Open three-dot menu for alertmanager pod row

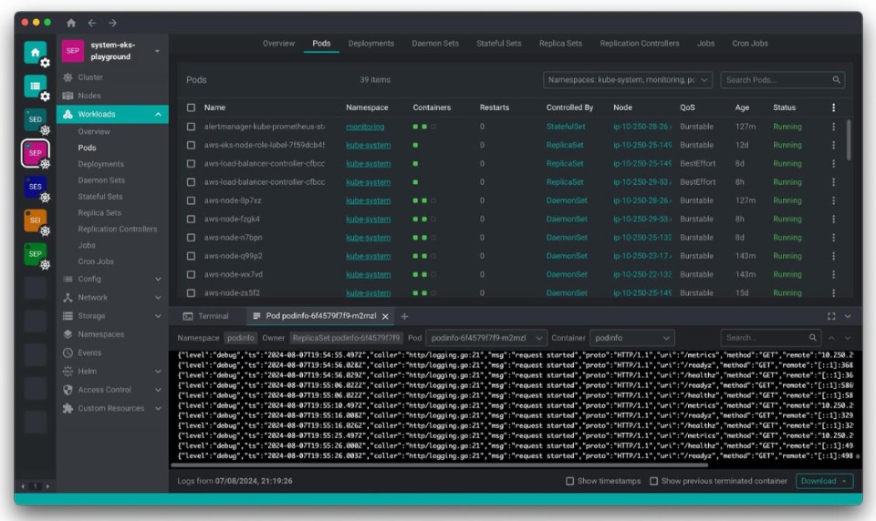[x=832, y=127]
